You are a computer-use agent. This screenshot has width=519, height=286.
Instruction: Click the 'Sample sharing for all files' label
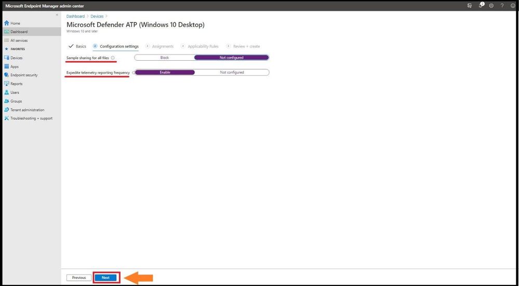pos(88,58)
